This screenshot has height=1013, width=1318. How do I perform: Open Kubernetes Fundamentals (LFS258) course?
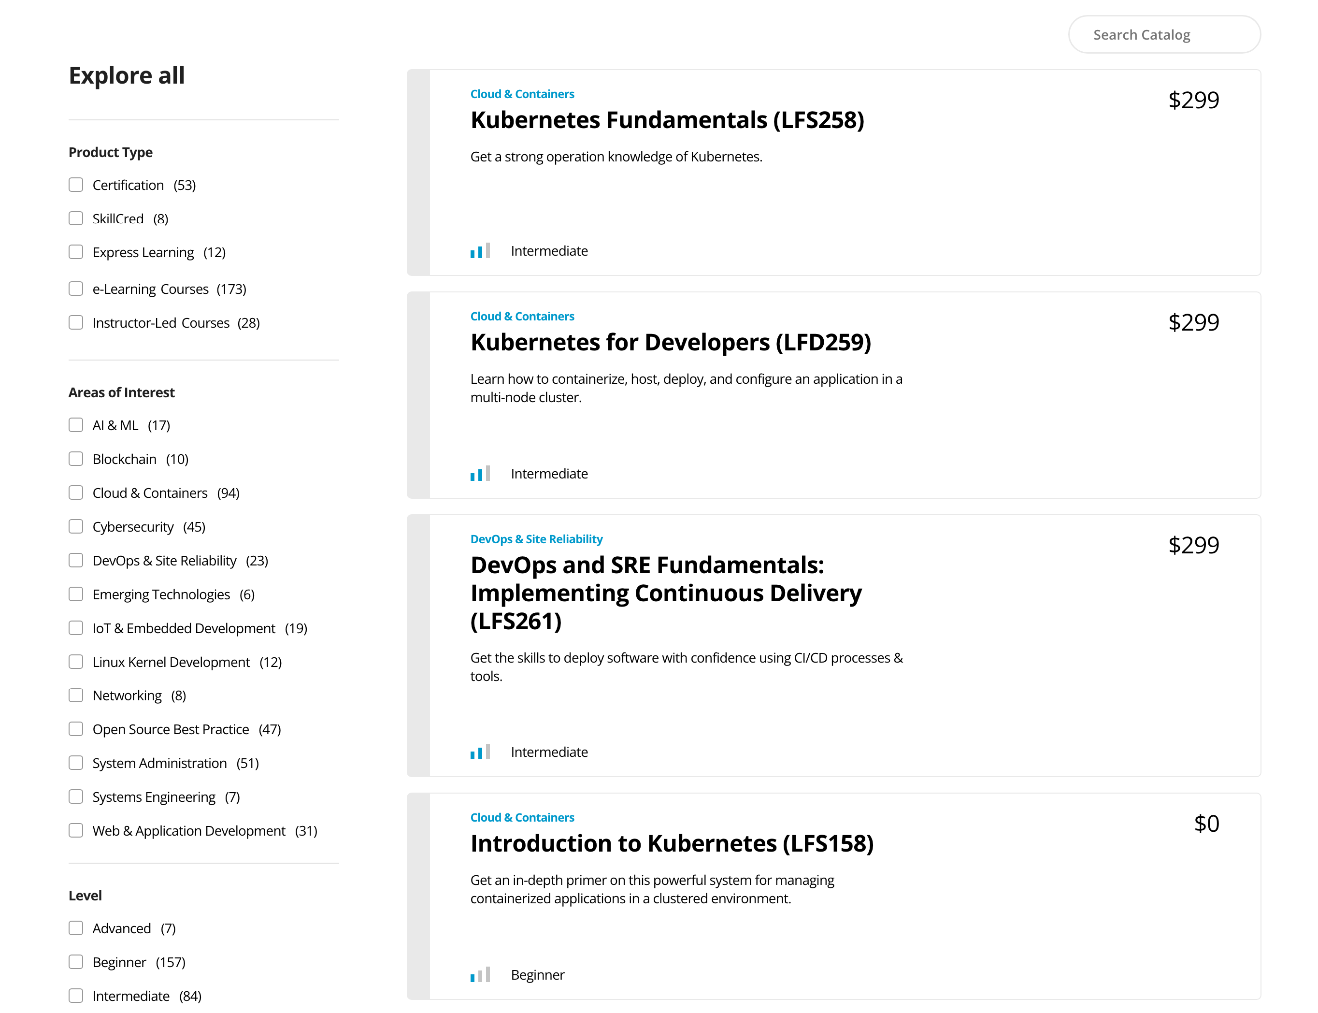(667, 120)
